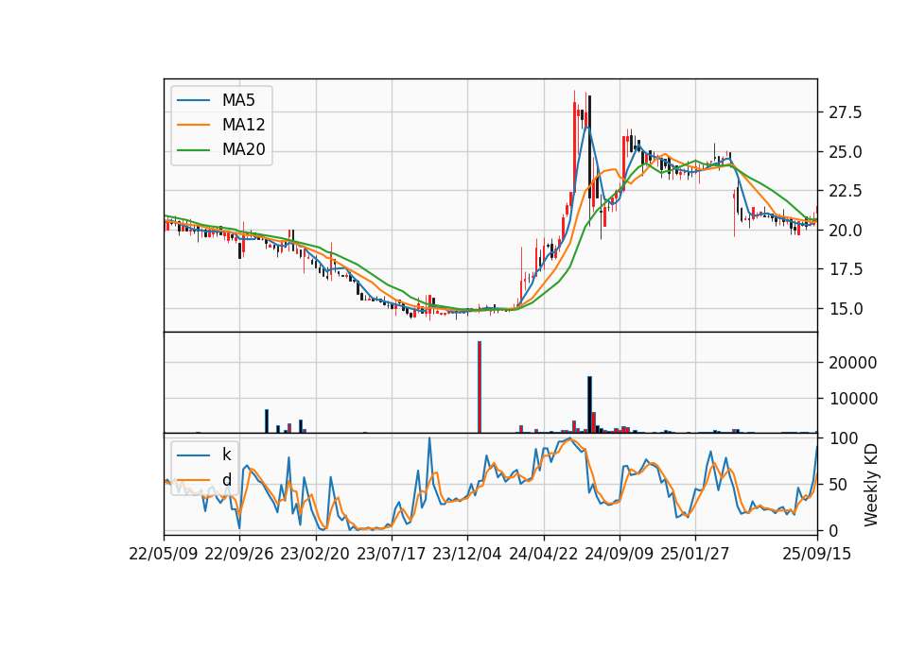The height and width of the screenshot is (652, 908).
Task: Click the 24/09/09 date tick label
Action: point(619,555)
